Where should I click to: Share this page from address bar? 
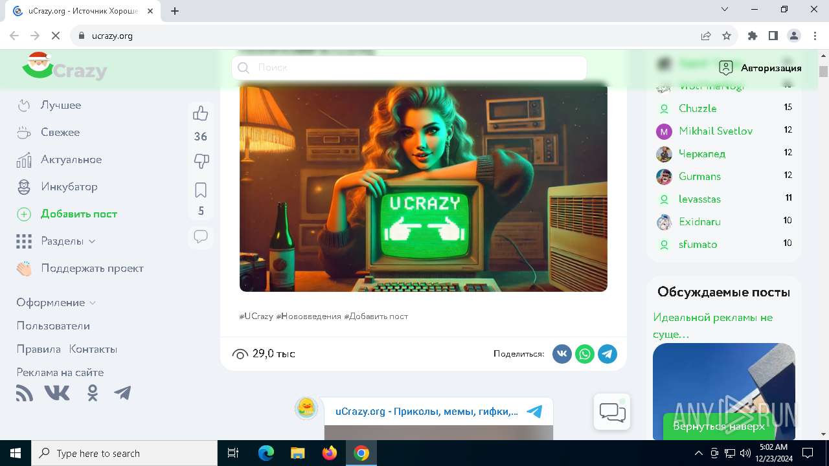click(x=706, y=36)
